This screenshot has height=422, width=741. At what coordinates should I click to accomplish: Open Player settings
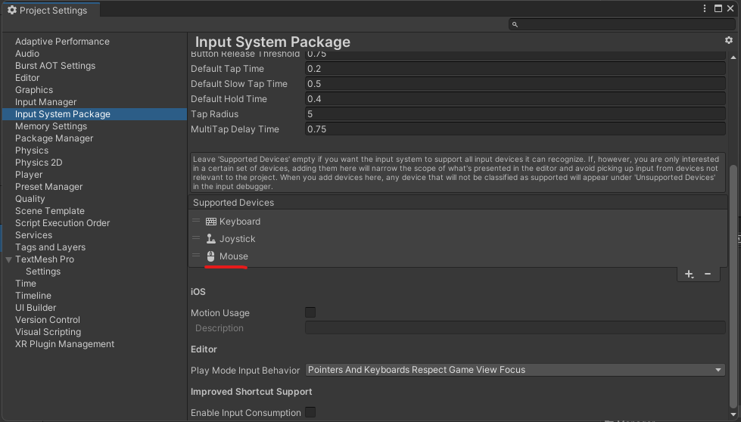tap(29, 175)
